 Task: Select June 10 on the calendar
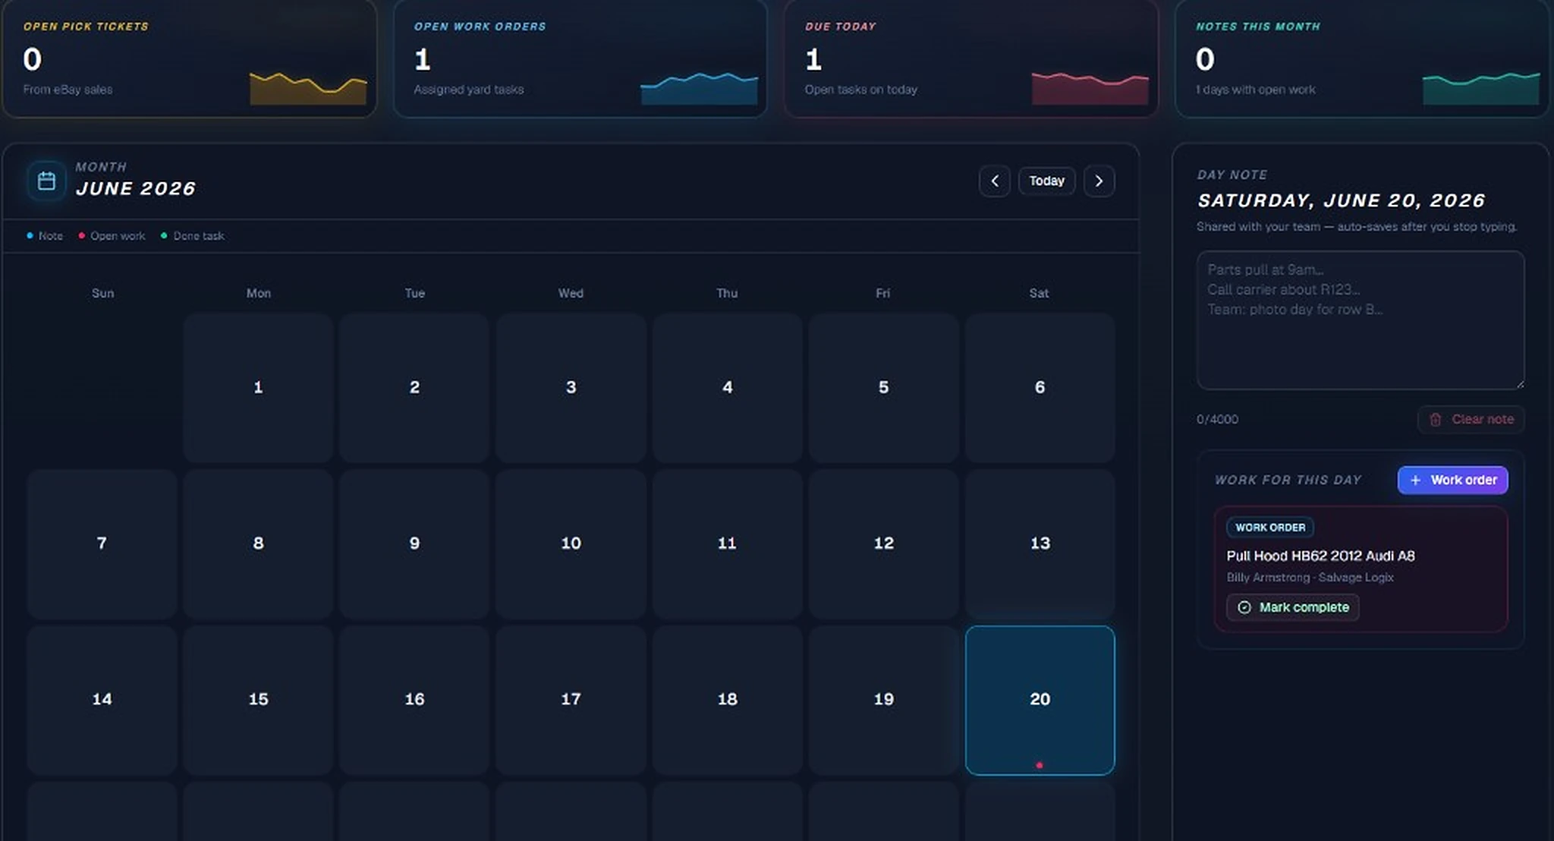tap(571, 543)
